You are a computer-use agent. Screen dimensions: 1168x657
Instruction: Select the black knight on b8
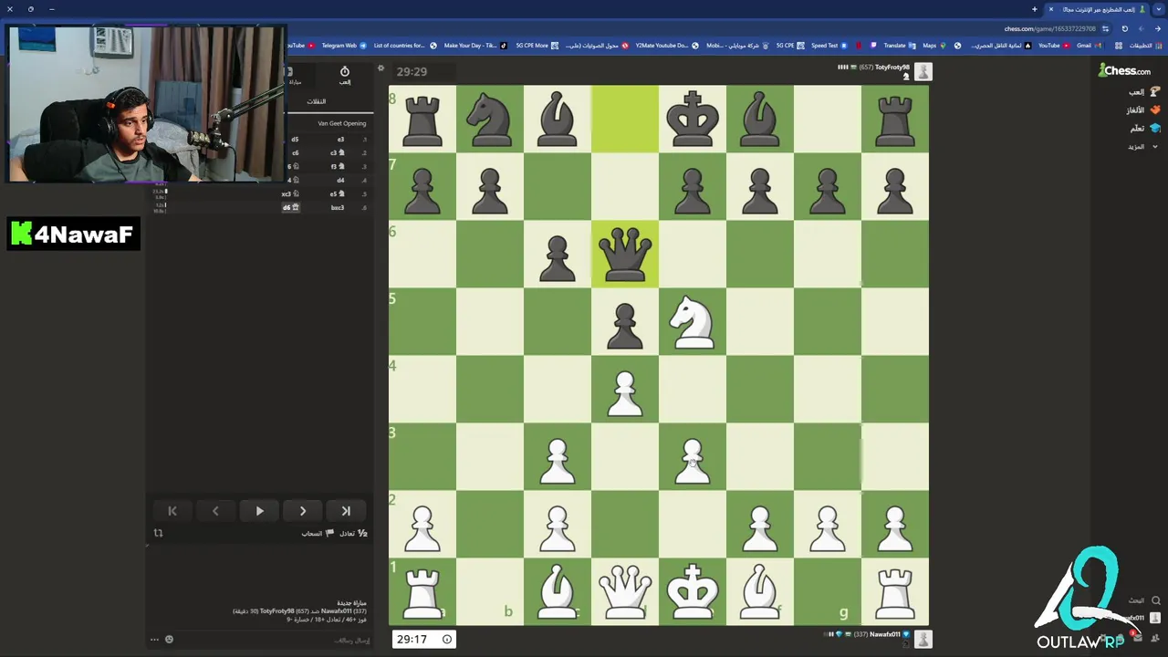(490, 120)
